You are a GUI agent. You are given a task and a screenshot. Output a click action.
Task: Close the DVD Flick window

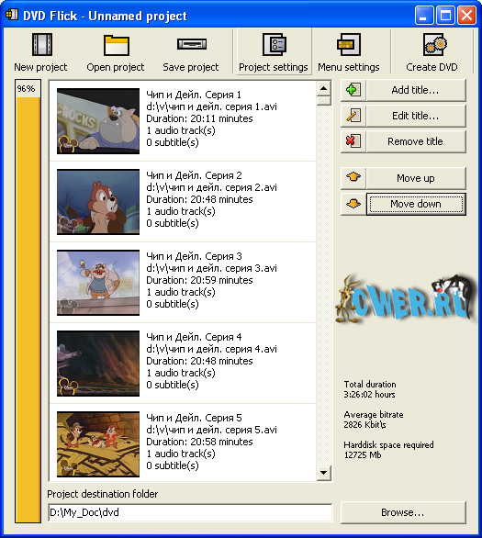pyautogui.click(x=467, y=15)
